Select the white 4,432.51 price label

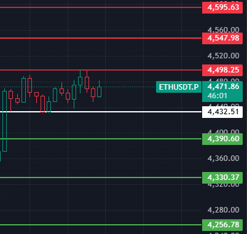click(222, 112)
